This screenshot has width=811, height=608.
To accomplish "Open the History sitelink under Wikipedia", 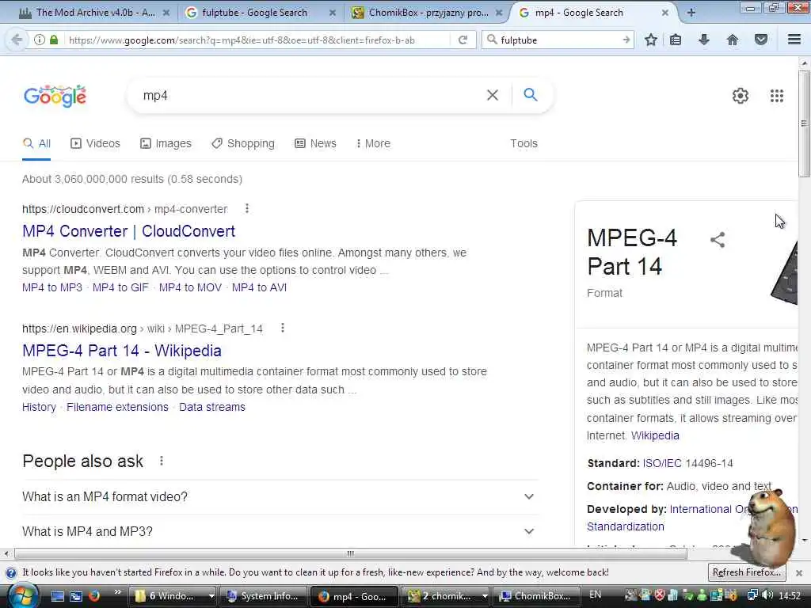I will 39,407.
